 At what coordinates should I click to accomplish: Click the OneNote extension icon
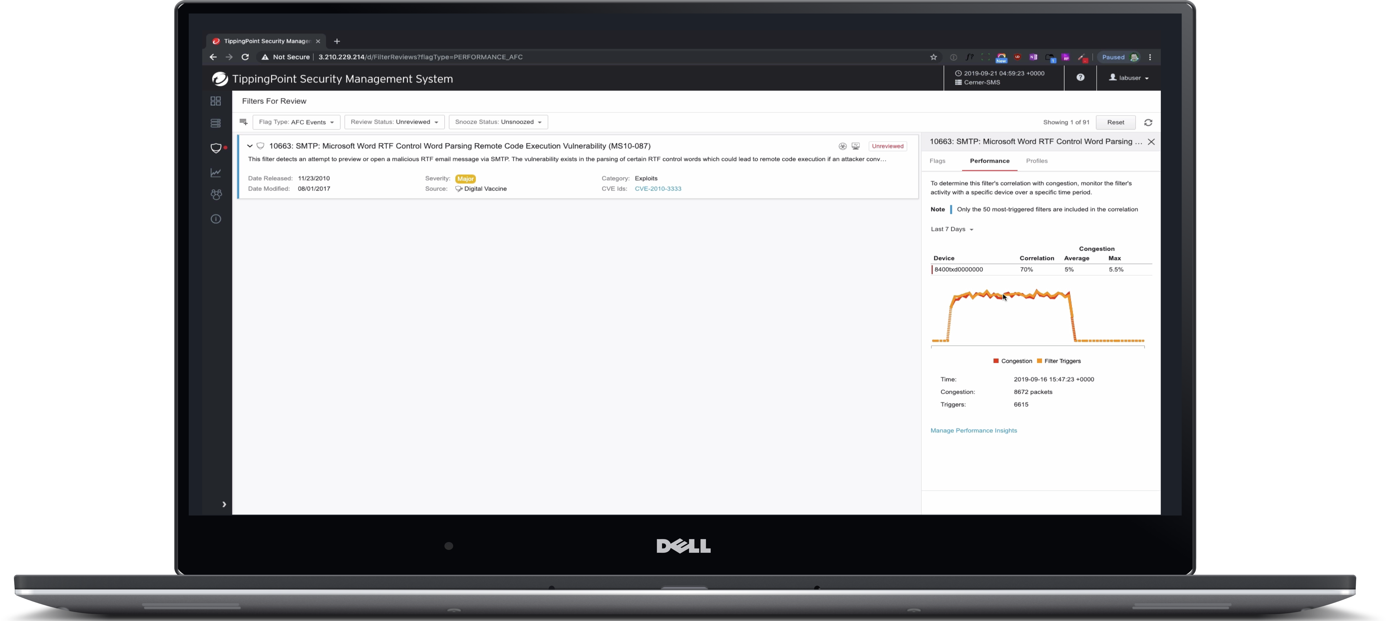(x=1033, y=57)
